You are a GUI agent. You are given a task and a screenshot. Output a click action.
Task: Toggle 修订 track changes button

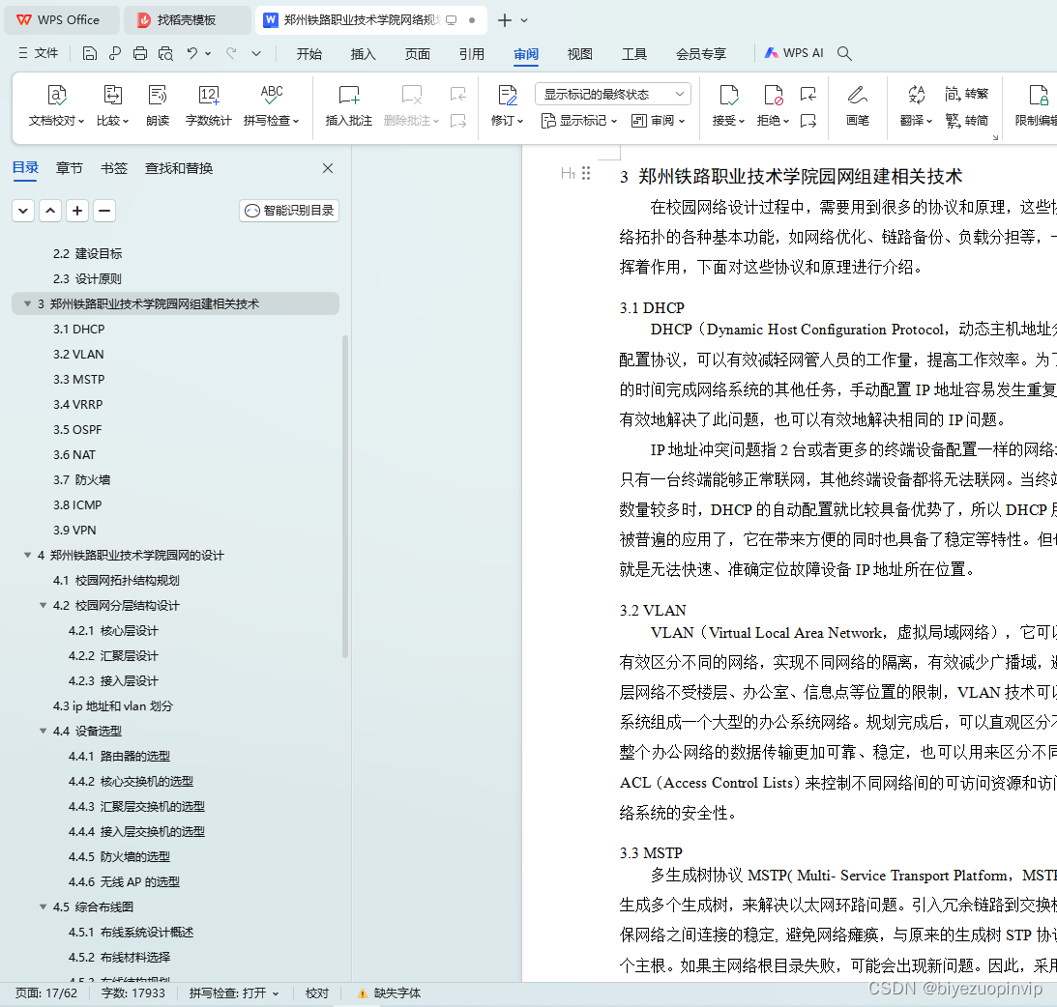pos(507,105)
